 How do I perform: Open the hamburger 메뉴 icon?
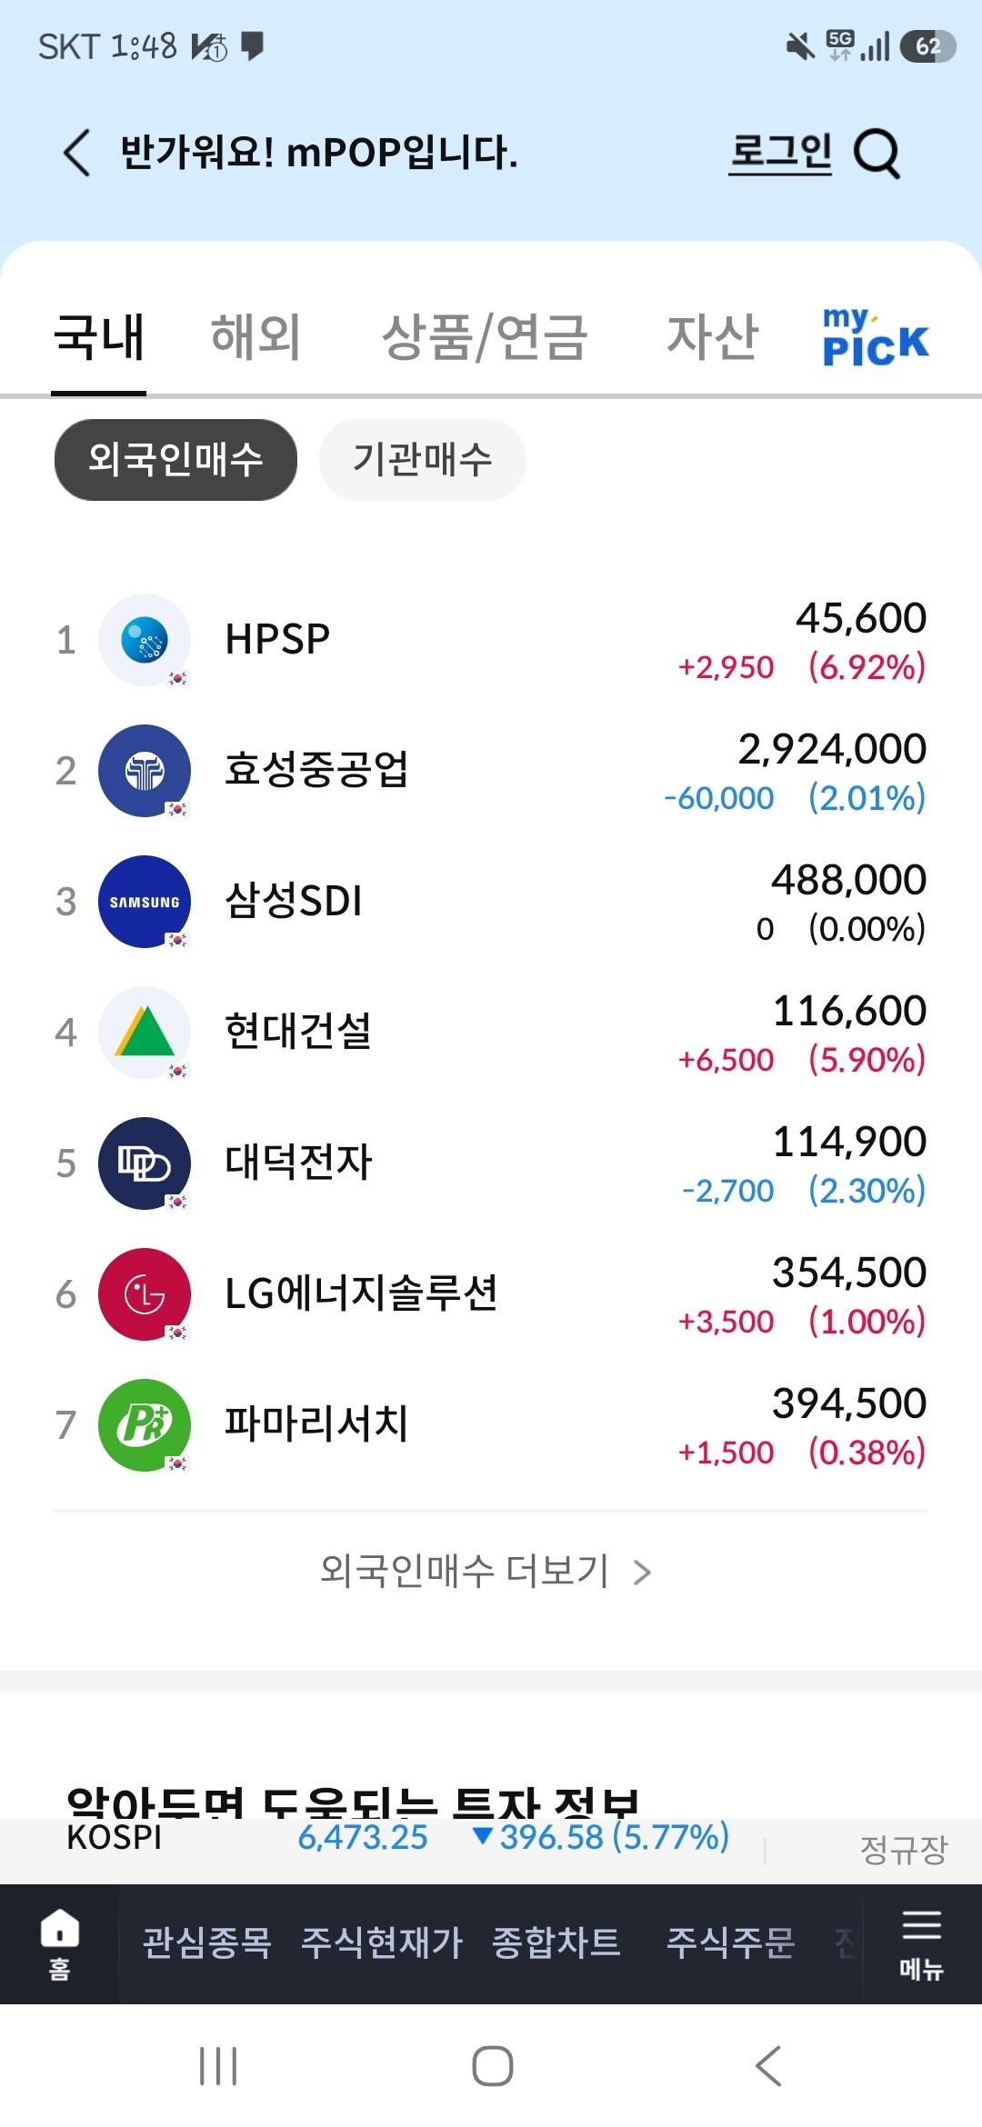click(x=921, y=1945)
